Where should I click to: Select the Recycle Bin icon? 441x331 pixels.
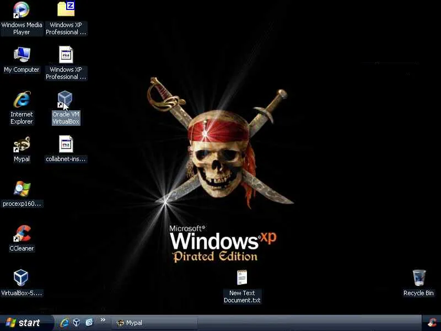(419, 278)
